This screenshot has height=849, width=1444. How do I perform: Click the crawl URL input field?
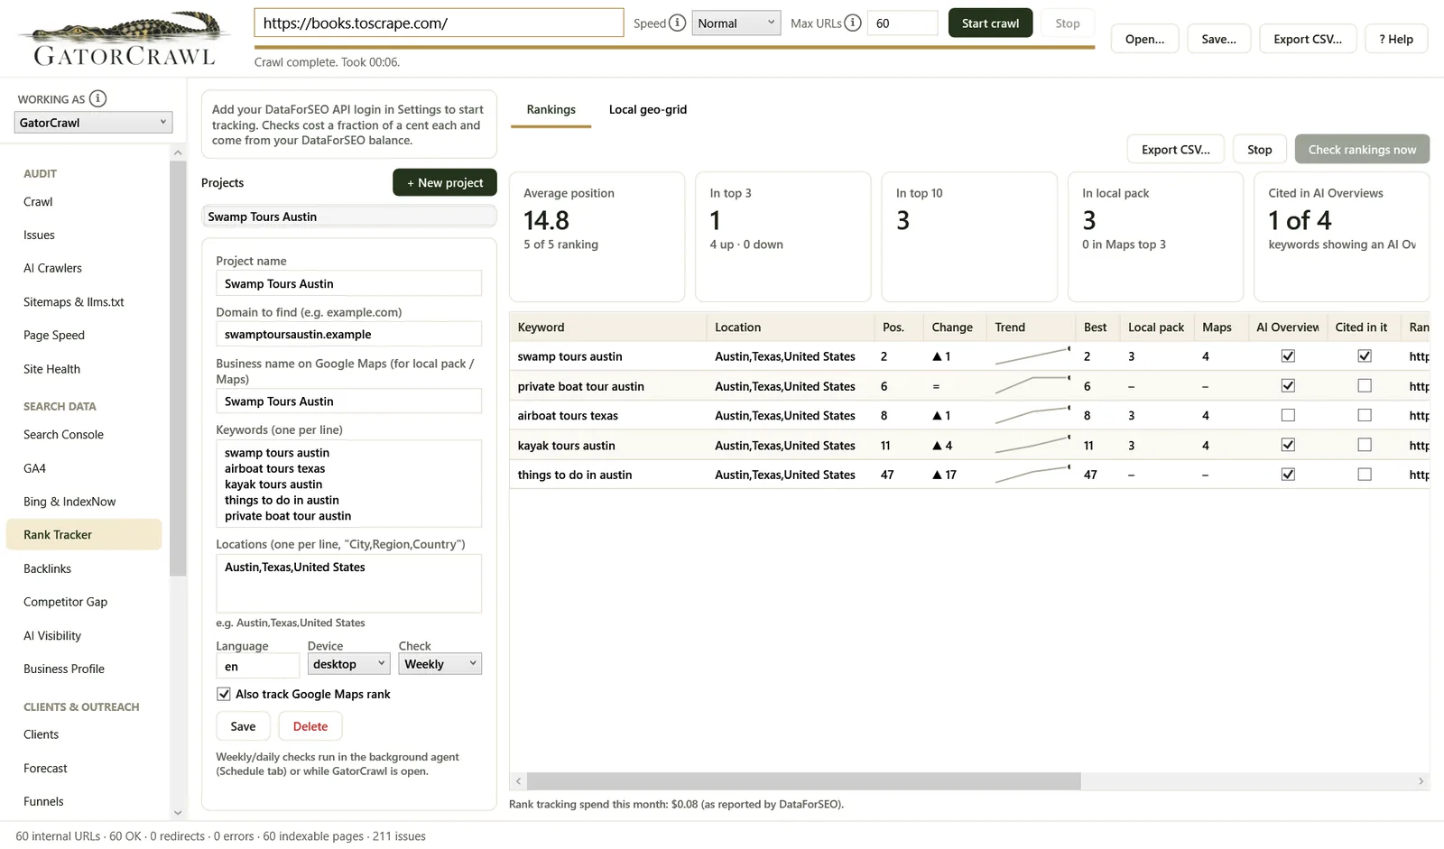(439, 23)
